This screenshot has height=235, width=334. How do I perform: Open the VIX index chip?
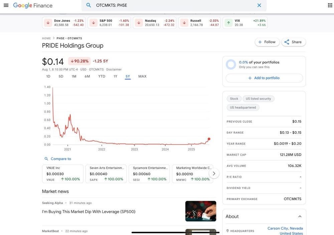coord(245,23)
